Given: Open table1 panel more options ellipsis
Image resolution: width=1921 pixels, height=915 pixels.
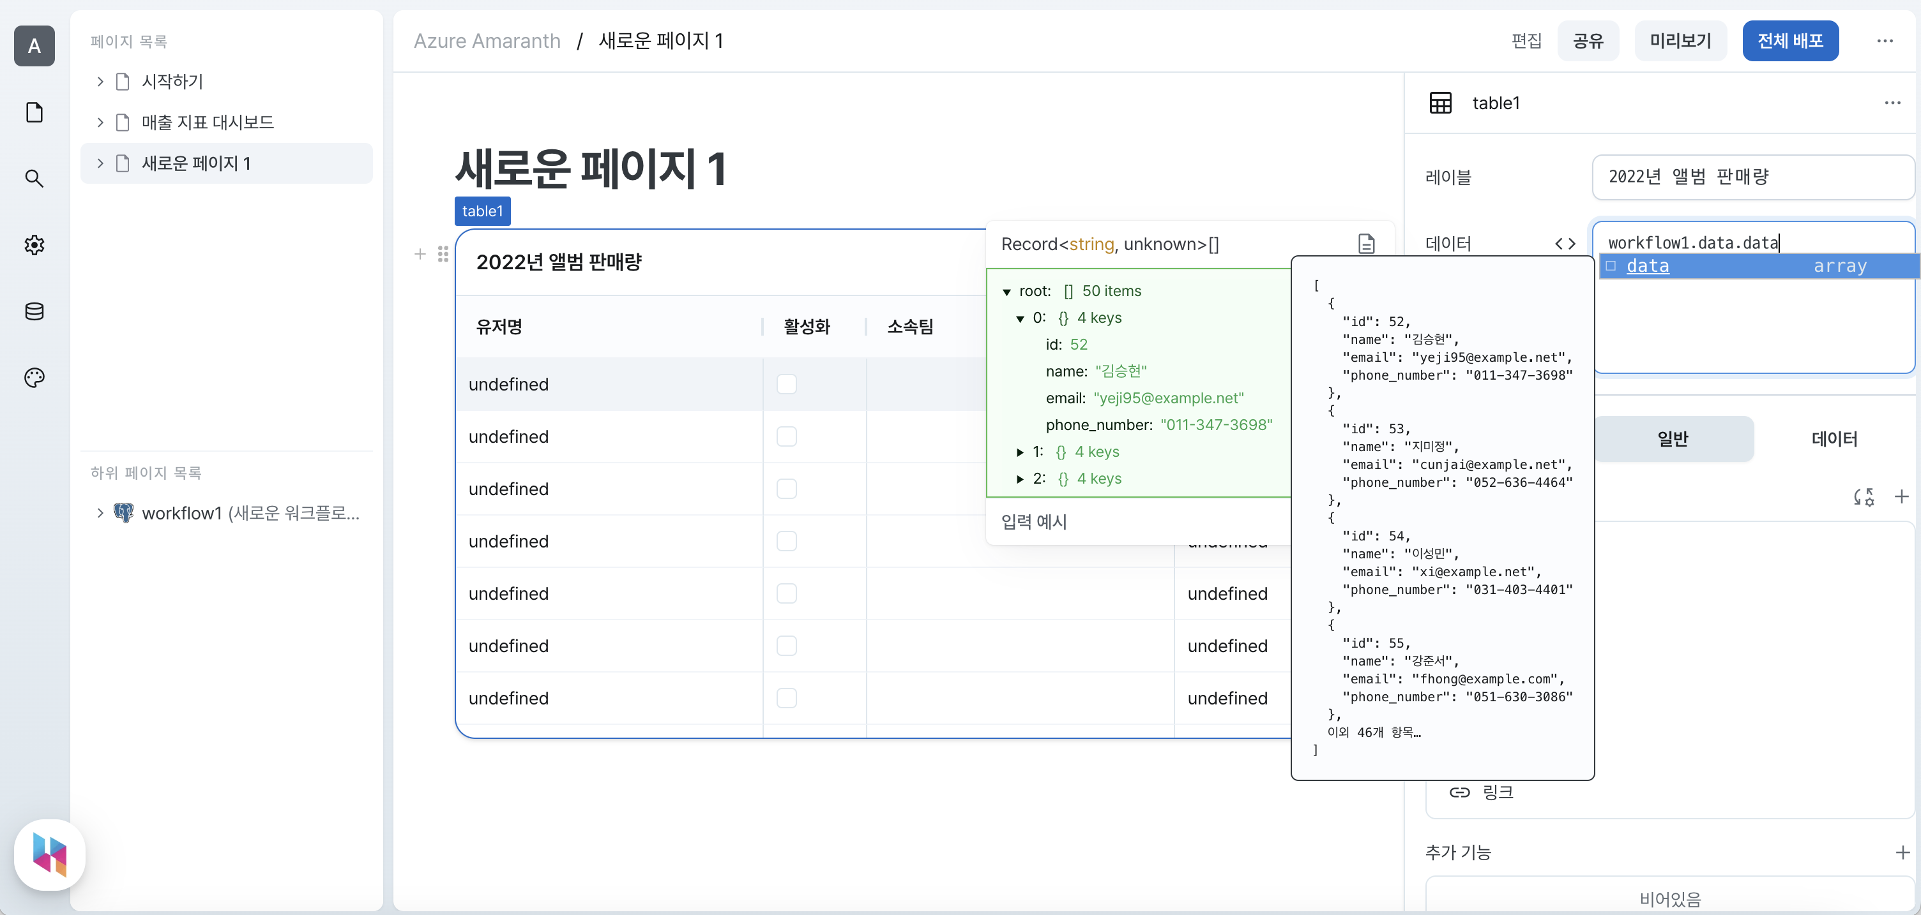Looking at the screenshot, I should tap(1892, 103).
